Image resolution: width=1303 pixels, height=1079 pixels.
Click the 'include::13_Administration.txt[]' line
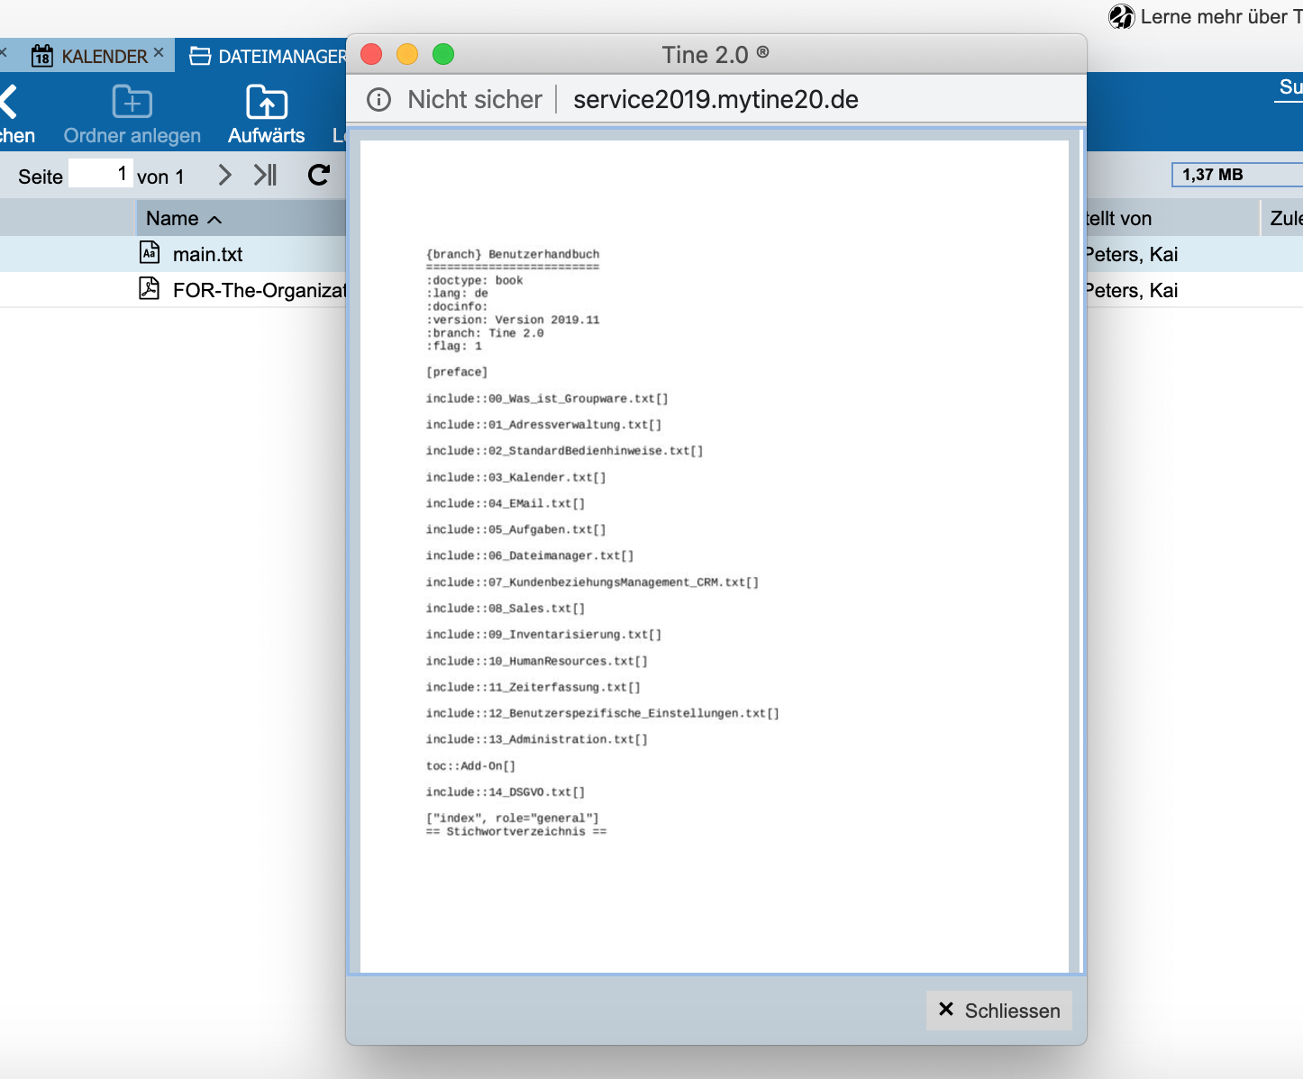537,739
